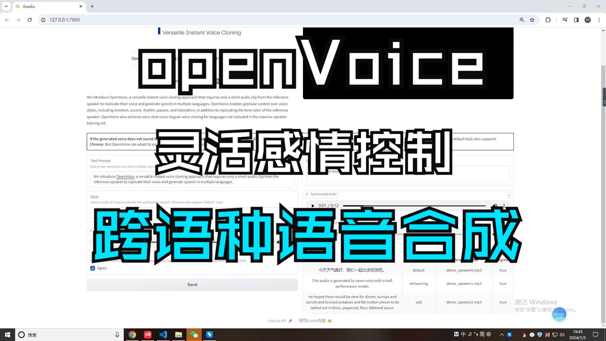
Task: Open Visual Studio Code from taskbar
Action: click(x=163, y=334)
